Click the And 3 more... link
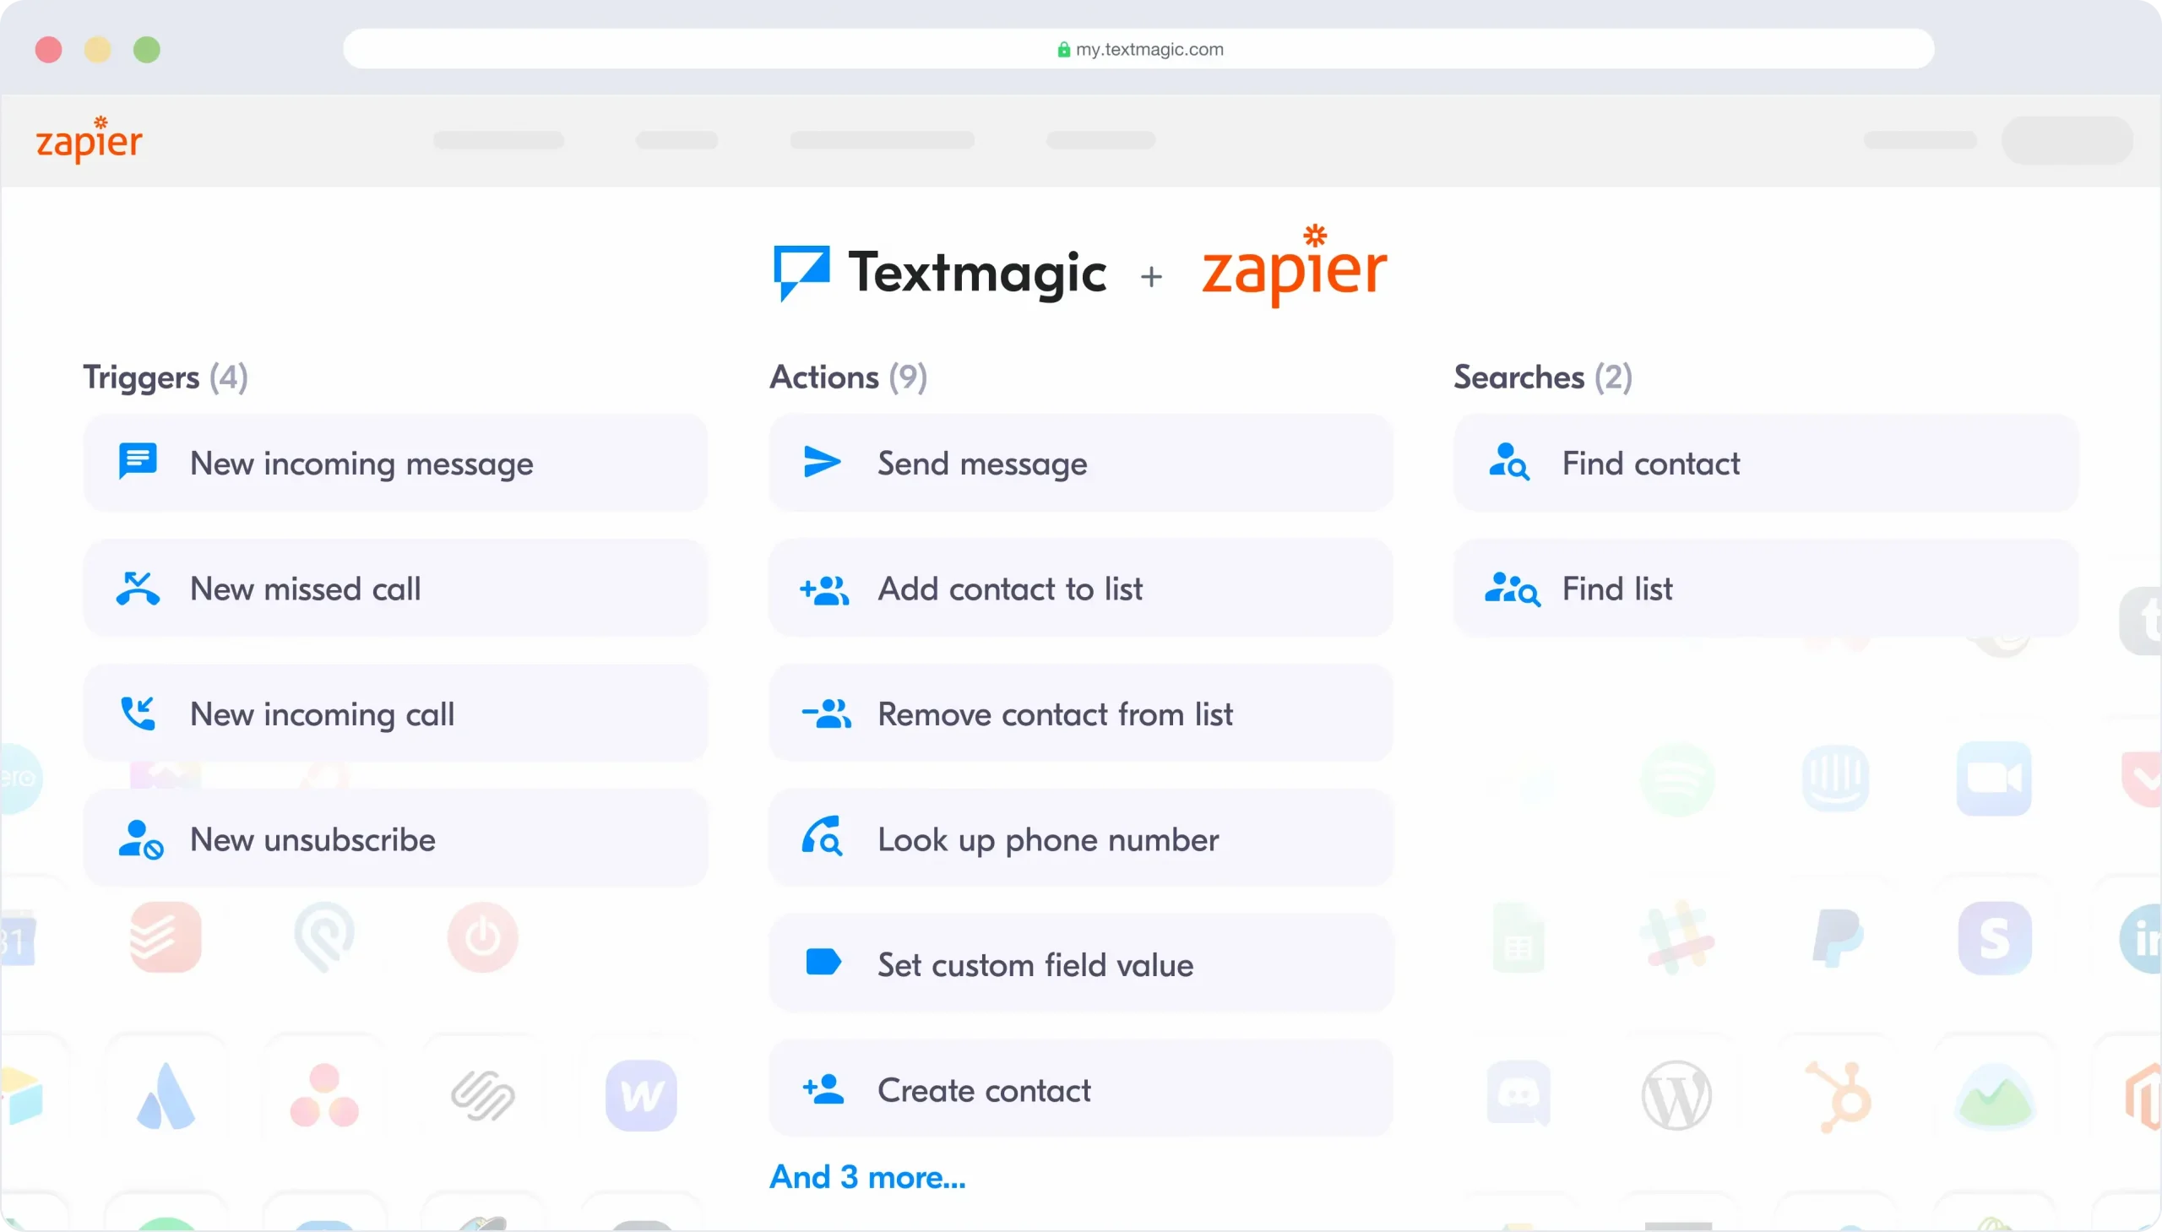Image resolution: width=2162 pixels, height=1232 pixels. (x=867, y=1177)
